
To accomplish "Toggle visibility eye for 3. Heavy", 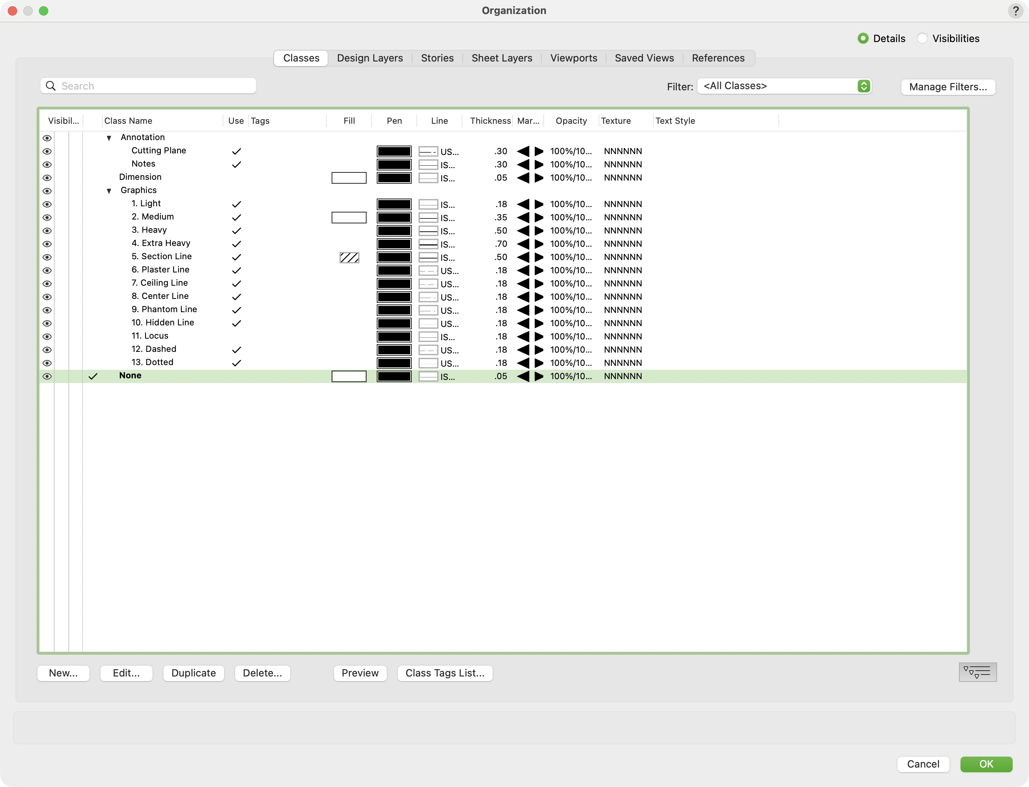I will 47,231.
